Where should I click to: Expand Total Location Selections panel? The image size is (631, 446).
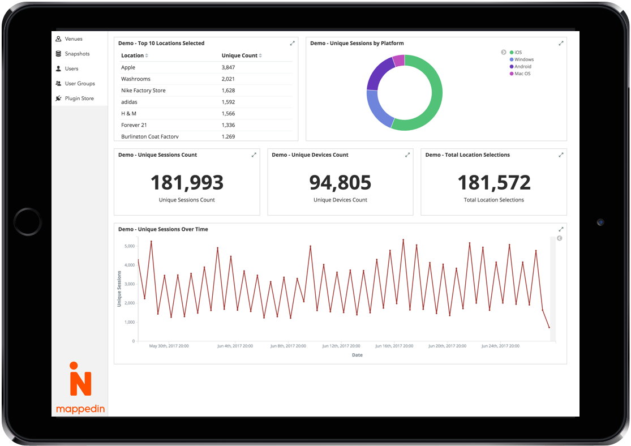561,155
